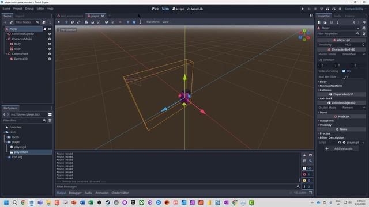
Task: Toggle visibility of CameraPivot node
Action: [x=50, y=54]
